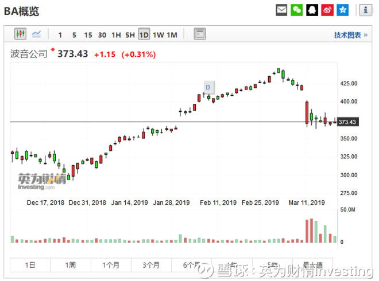Select the 1日 time range tab
The height and width of the screenshot is (281, 379).
click(x=30, y=265)
